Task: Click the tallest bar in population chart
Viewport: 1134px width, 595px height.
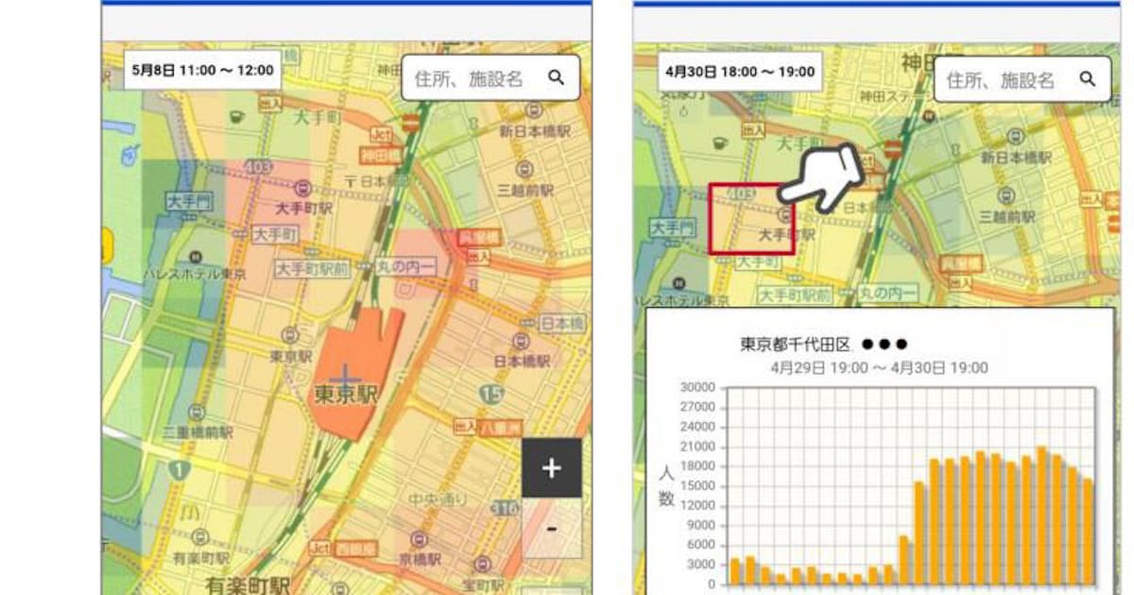Action: 1041,516
